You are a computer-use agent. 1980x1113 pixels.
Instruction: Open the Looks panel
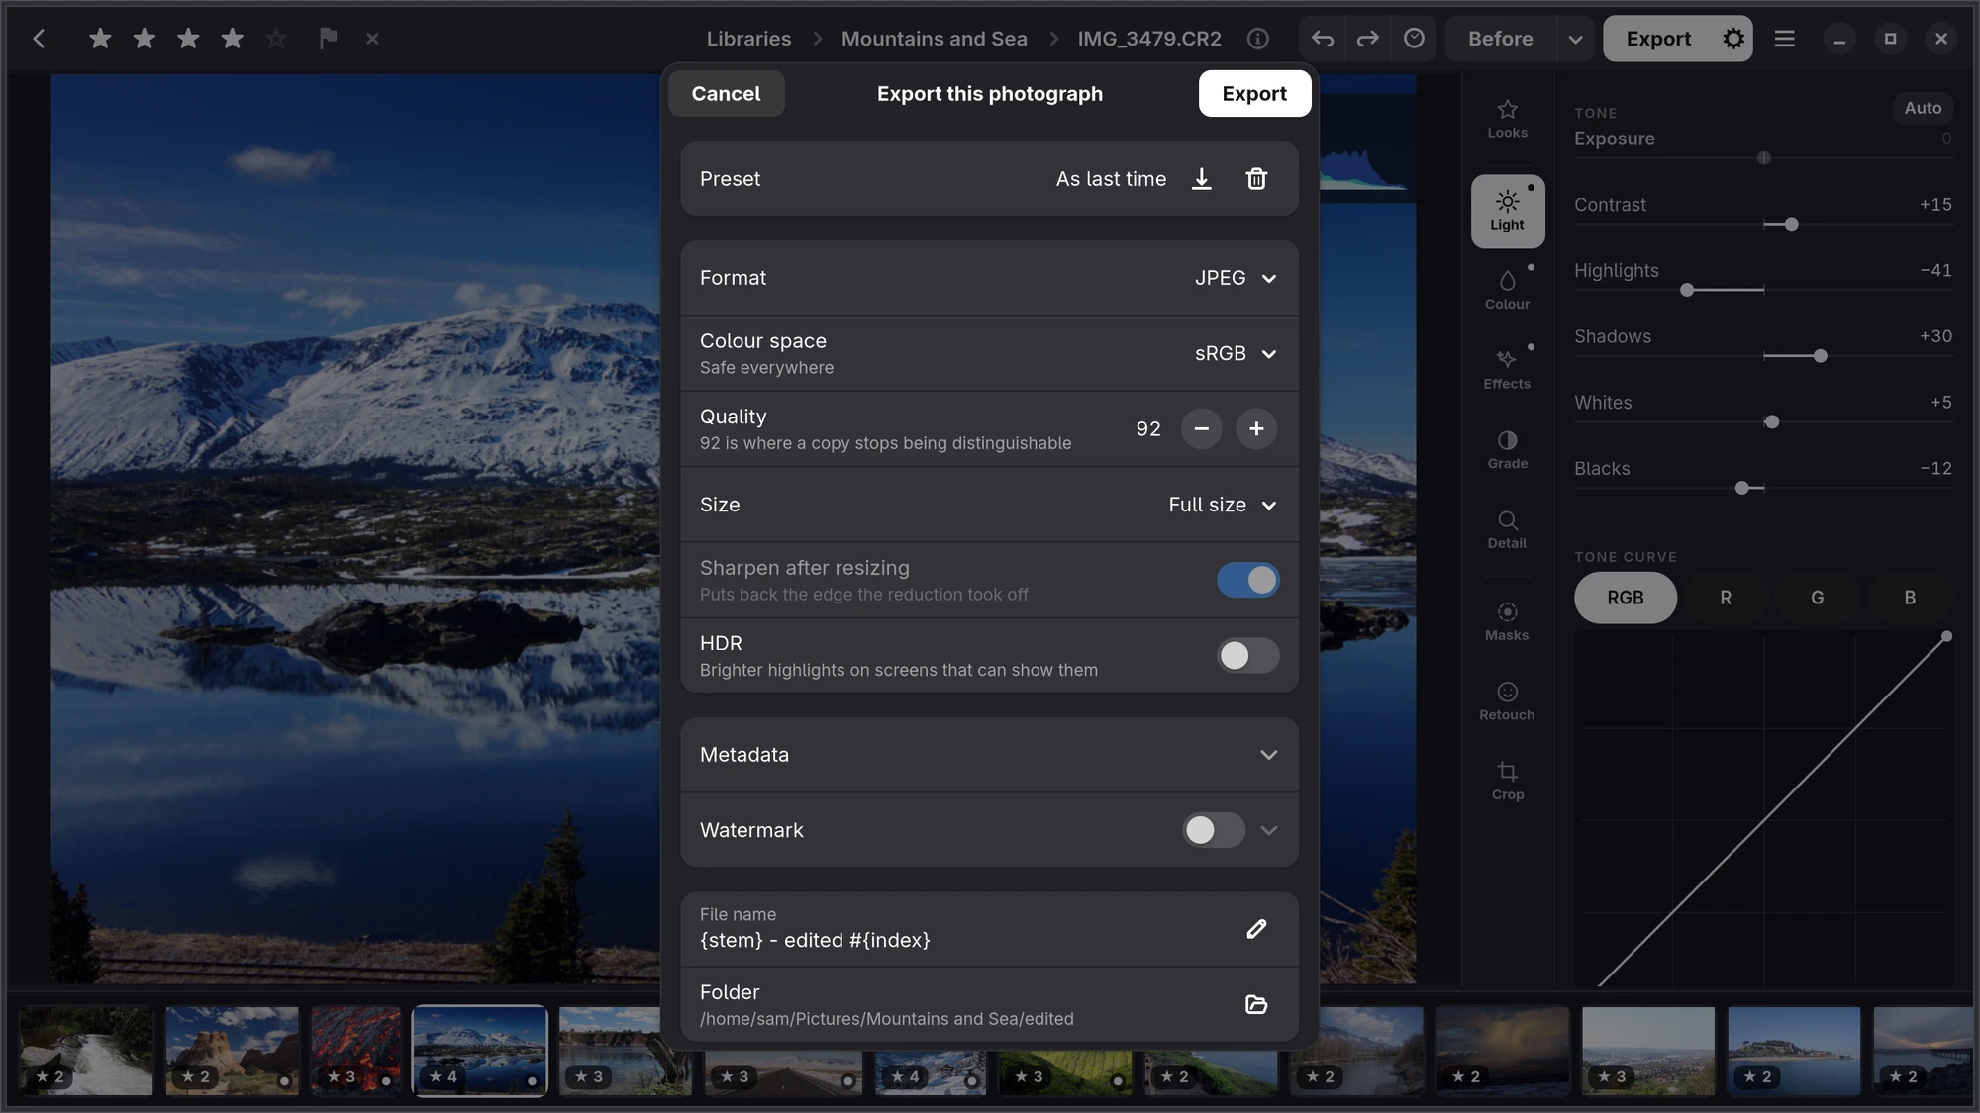point(1507,119)
